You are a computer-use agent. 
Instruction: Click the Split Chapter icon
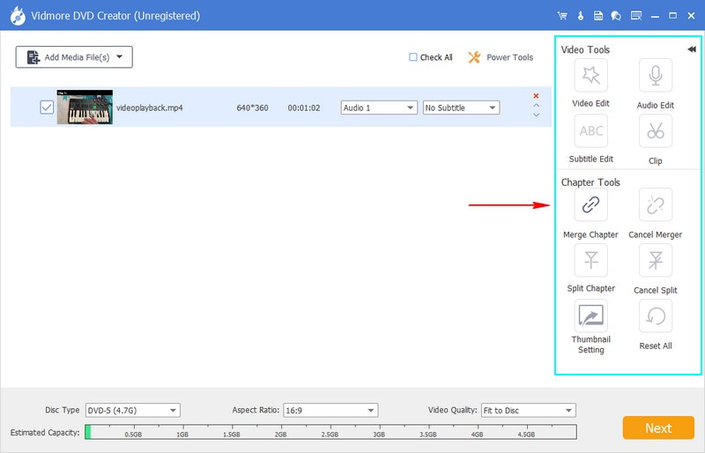(x=590, y=260)
